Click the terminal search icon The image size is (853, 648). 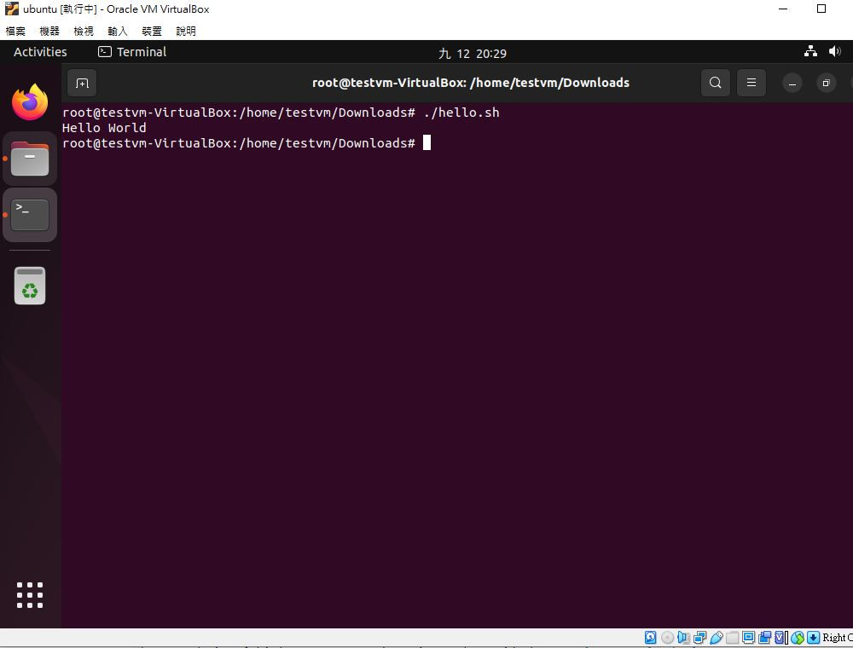tap(716, 83)
